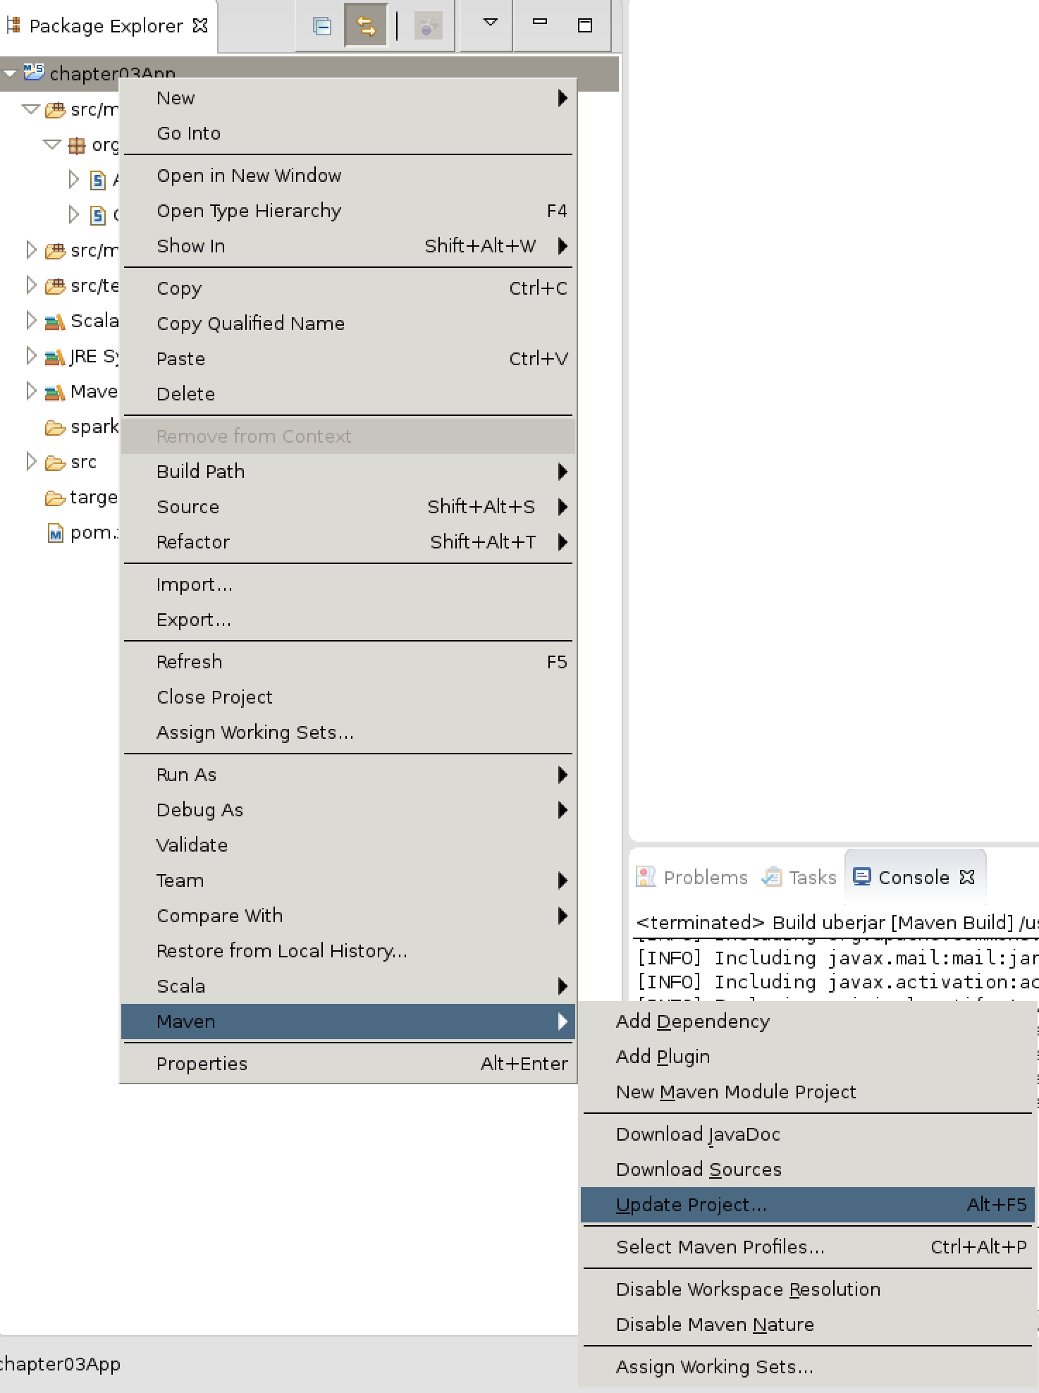Select Download JavaDoc

pos(808,1134)
